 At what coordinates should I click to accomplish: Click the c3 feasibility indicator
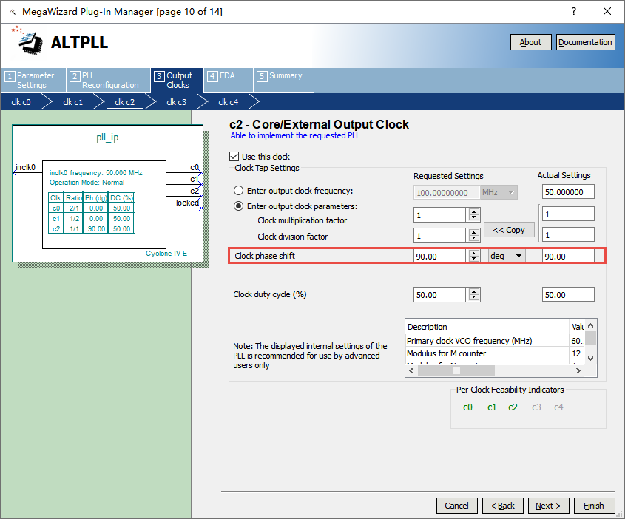coord(536,407)
